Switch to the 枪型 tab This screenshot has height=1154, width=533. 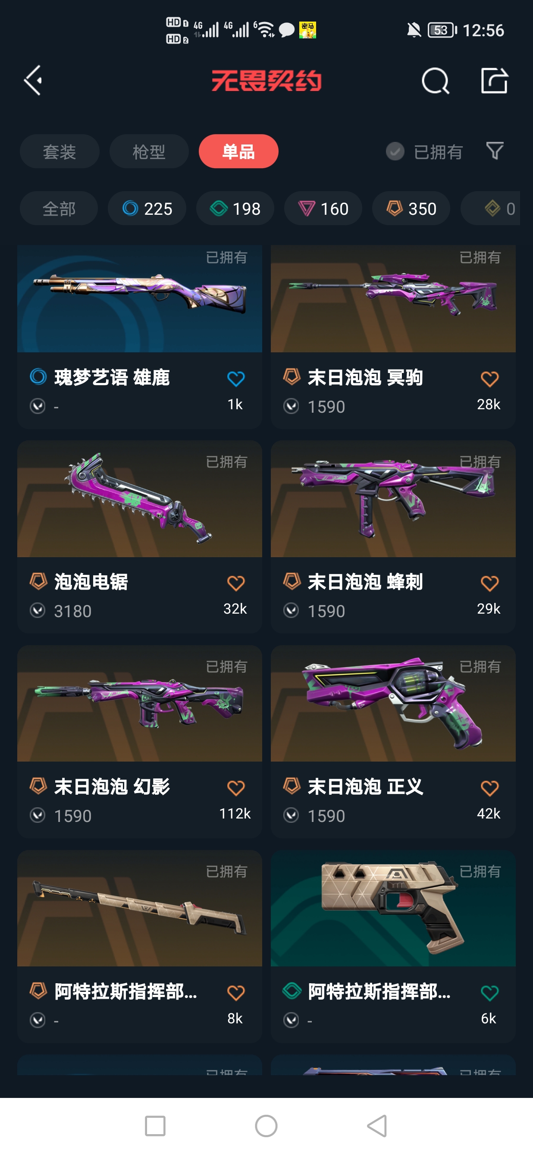149,151
